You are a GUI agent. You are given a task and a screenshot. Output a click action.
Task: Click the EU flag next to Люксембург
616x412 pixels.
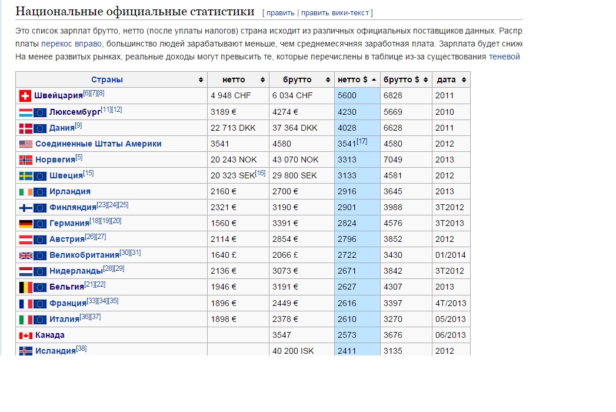click(40, 112)
